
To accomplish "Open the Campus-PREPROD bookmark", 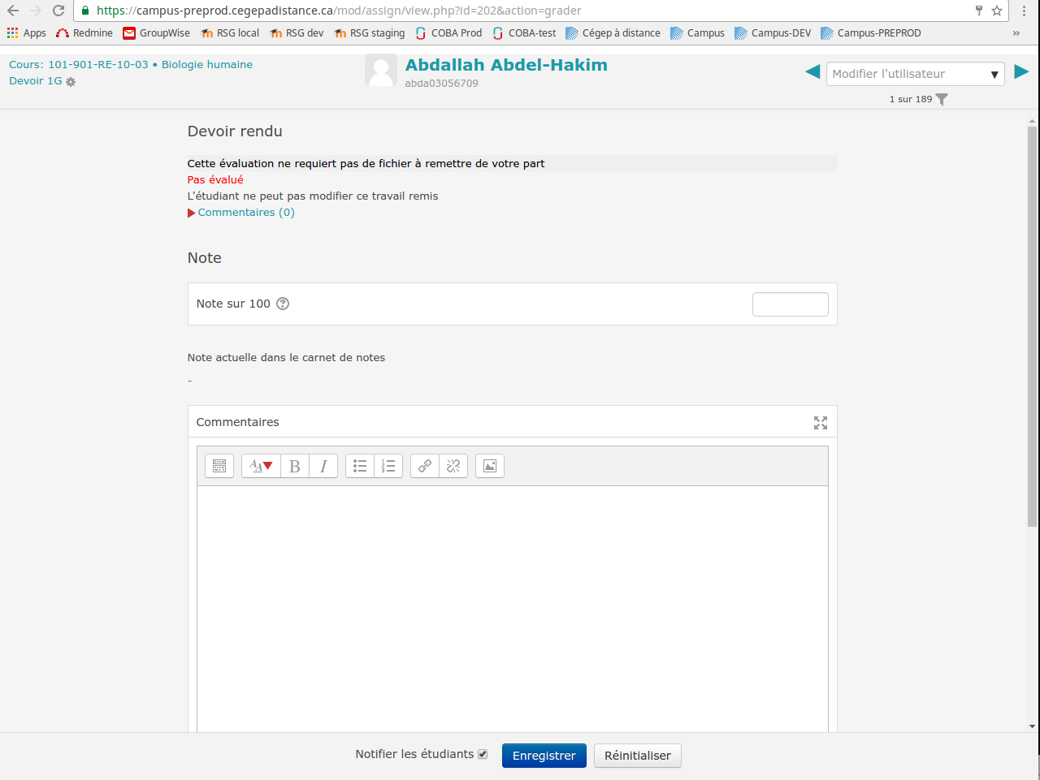I will pos(870,33).
